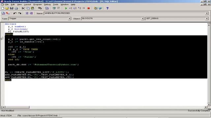The height and width of the screenshot is (118, 211).
Task: Click the 'PL PARAMLIST;' declaration line
Action: 18,31
